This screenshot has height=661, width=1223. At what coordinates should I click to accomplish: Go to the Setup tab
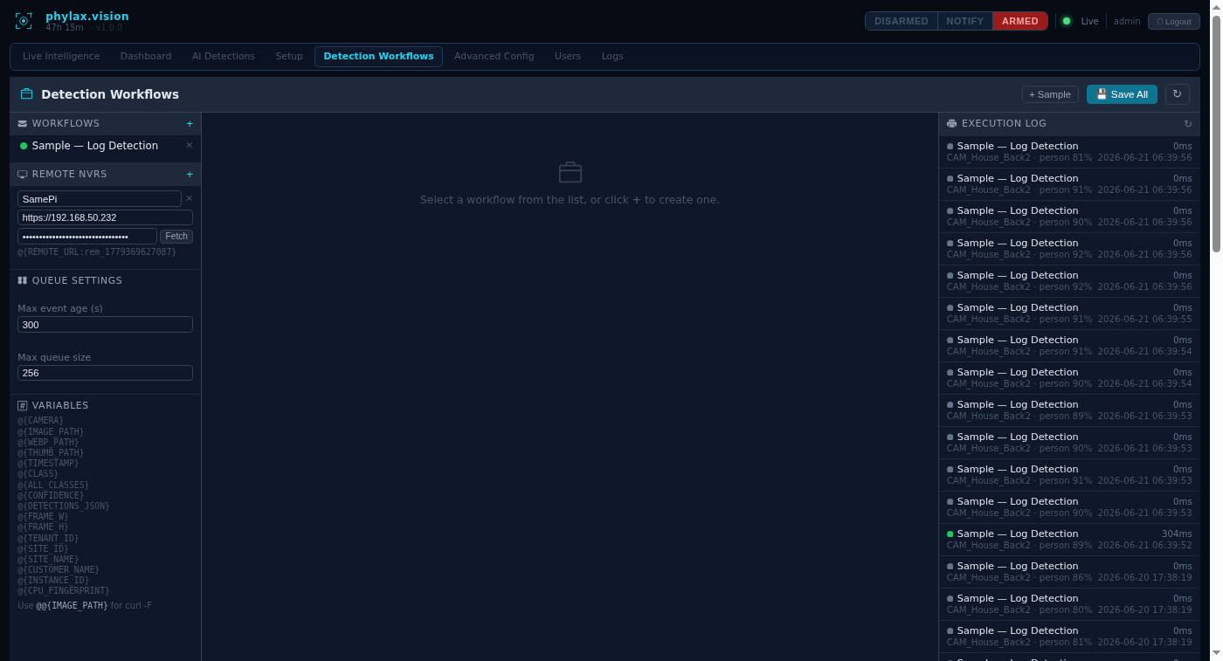click(x=289, y=57)
